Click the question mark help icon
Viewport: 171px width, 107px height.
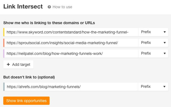[x=49, y=7]
